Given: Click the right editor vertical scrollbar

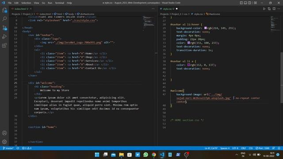Looking at the screenshot, I should coord(281,78).
